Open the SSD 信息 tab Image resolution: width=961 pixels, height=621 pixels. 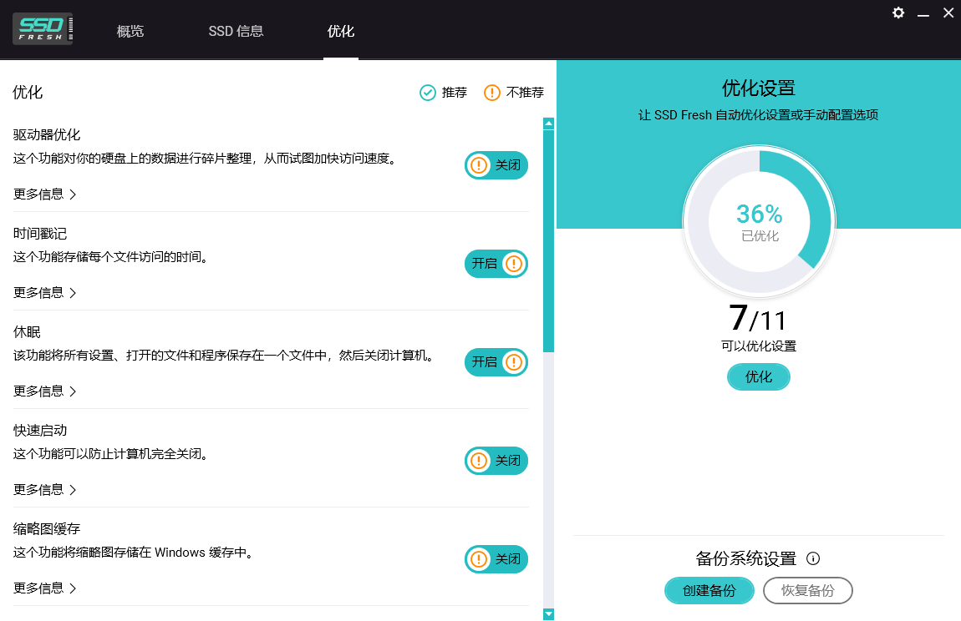(236, 31)
